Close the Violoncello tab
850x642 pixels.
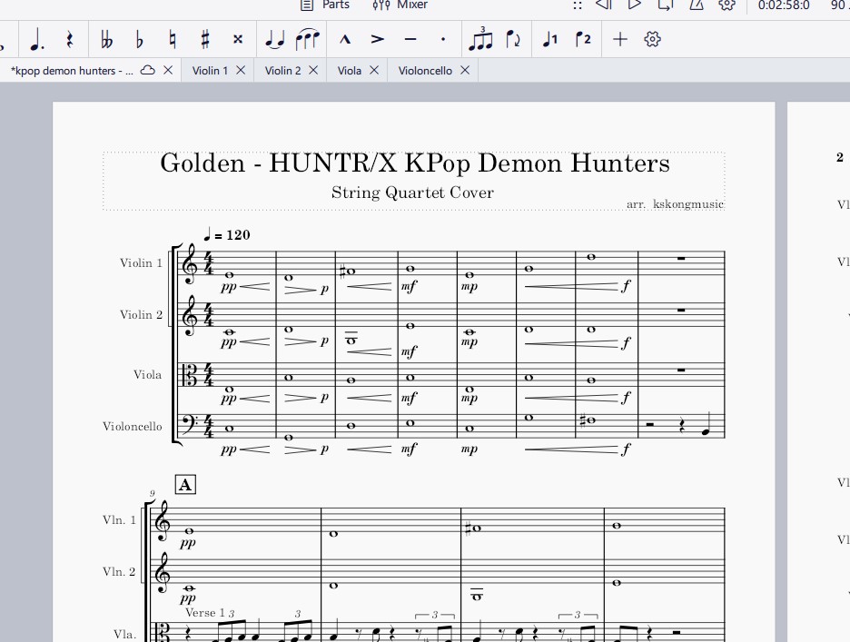pos(465,70)
